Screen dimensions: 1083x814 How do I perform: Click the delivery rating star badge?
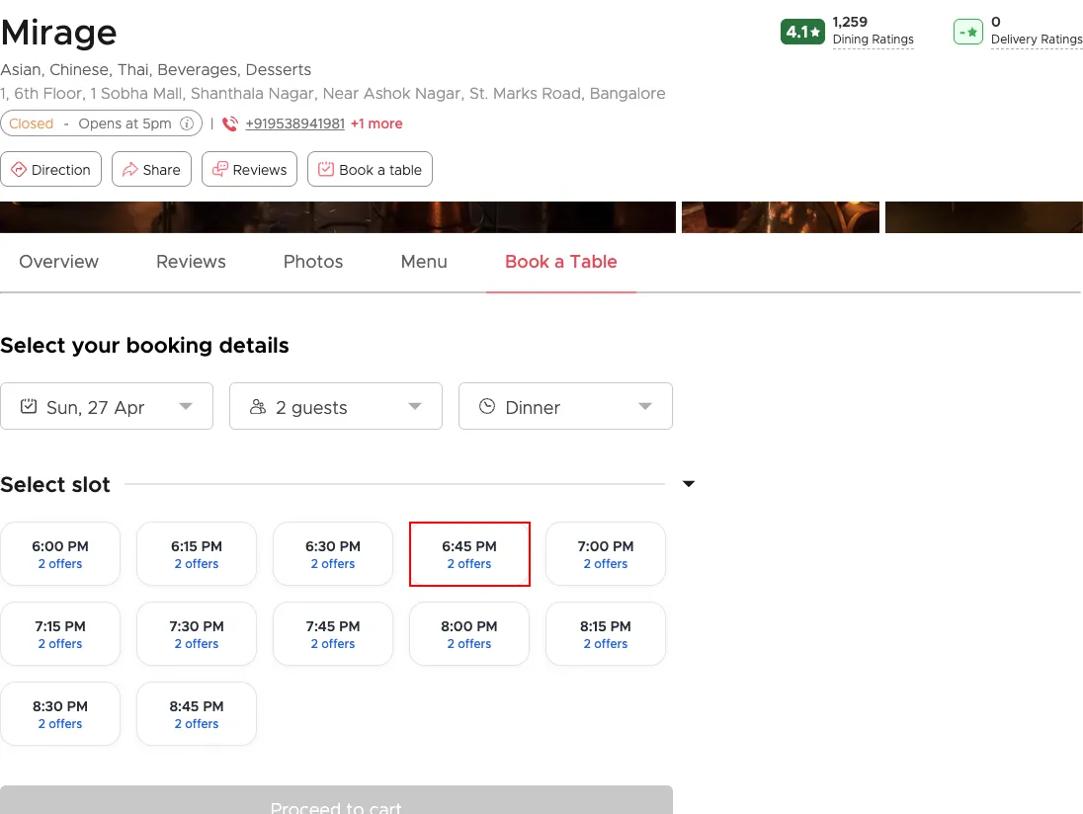point(967,32)
